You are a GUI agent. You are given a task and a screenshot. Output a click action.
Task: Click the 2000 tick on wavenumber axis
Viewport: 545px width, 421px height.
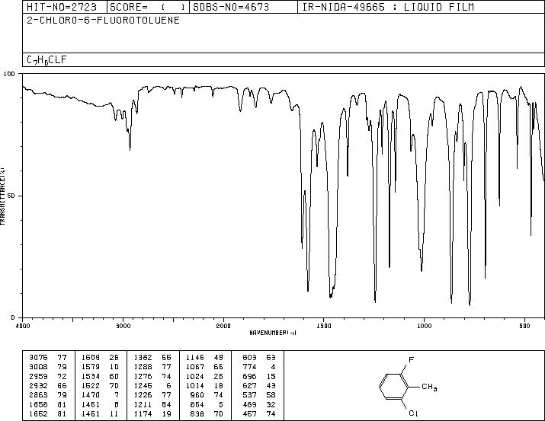[x=223, y=325]
